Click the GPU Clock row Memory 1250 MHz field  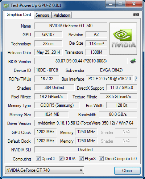click(x=86, y=132)
